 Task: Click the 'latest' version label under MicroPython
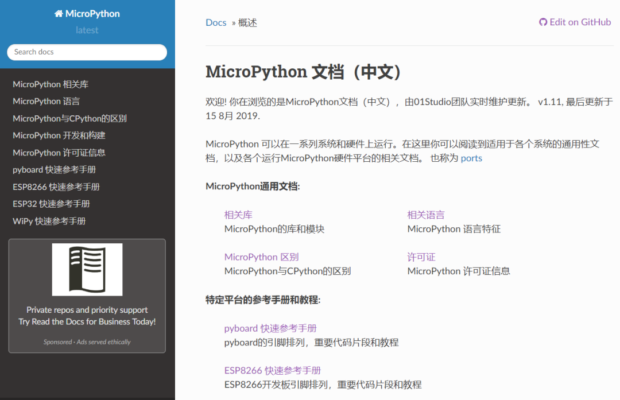pos(87,30)
